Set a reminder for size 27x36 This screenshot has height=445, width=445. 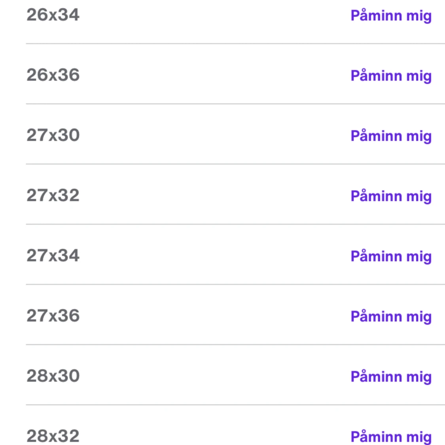tap(391, 316)
